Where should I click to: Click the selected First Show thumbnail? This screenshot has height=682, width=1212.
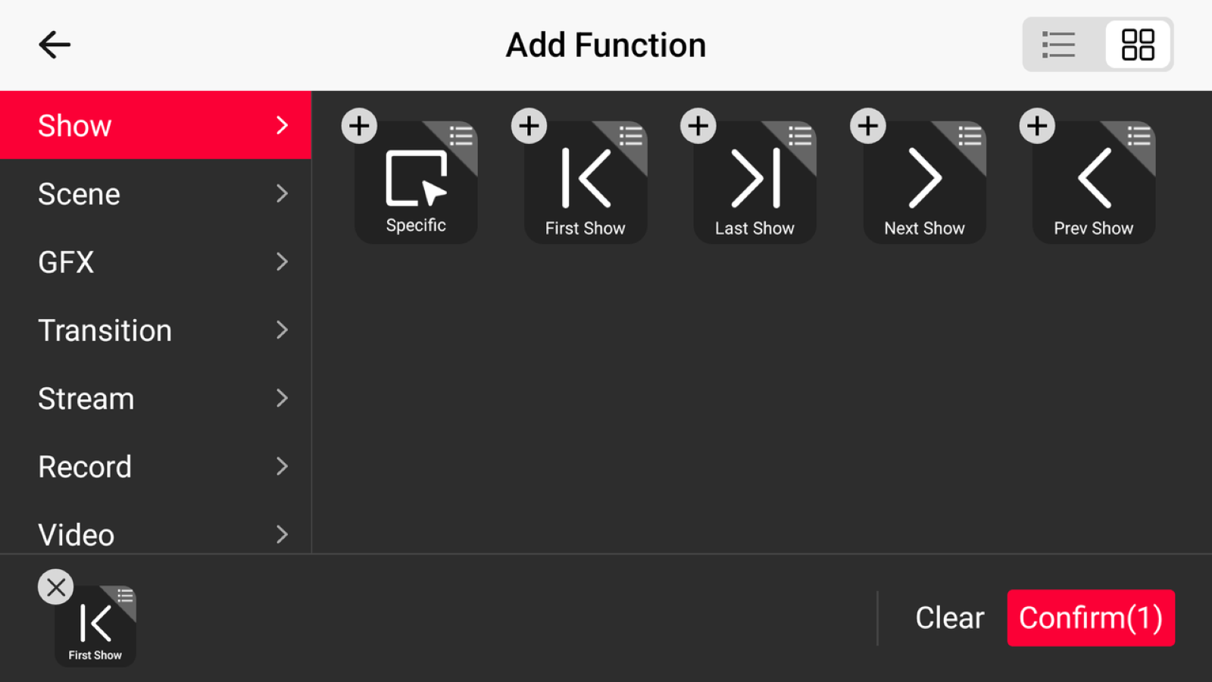coord(95,626)
